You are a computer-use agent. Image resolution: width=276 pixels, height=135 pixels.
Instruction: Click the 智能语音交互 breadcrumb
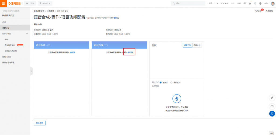coord(39,11)
